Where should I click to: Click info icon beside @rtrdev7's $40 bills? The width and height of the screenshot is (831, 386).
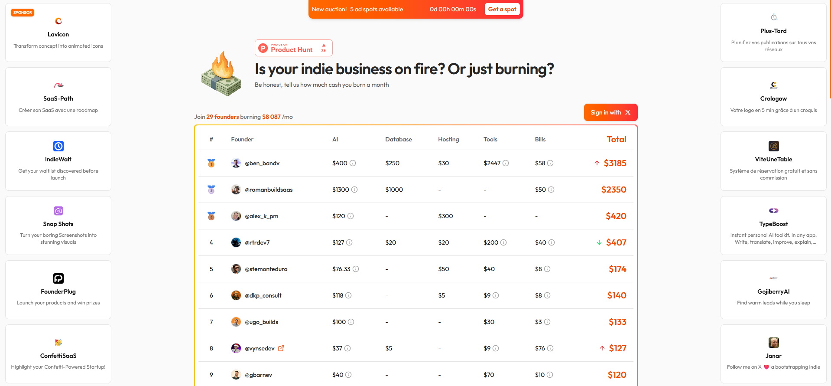pos(552,242)
